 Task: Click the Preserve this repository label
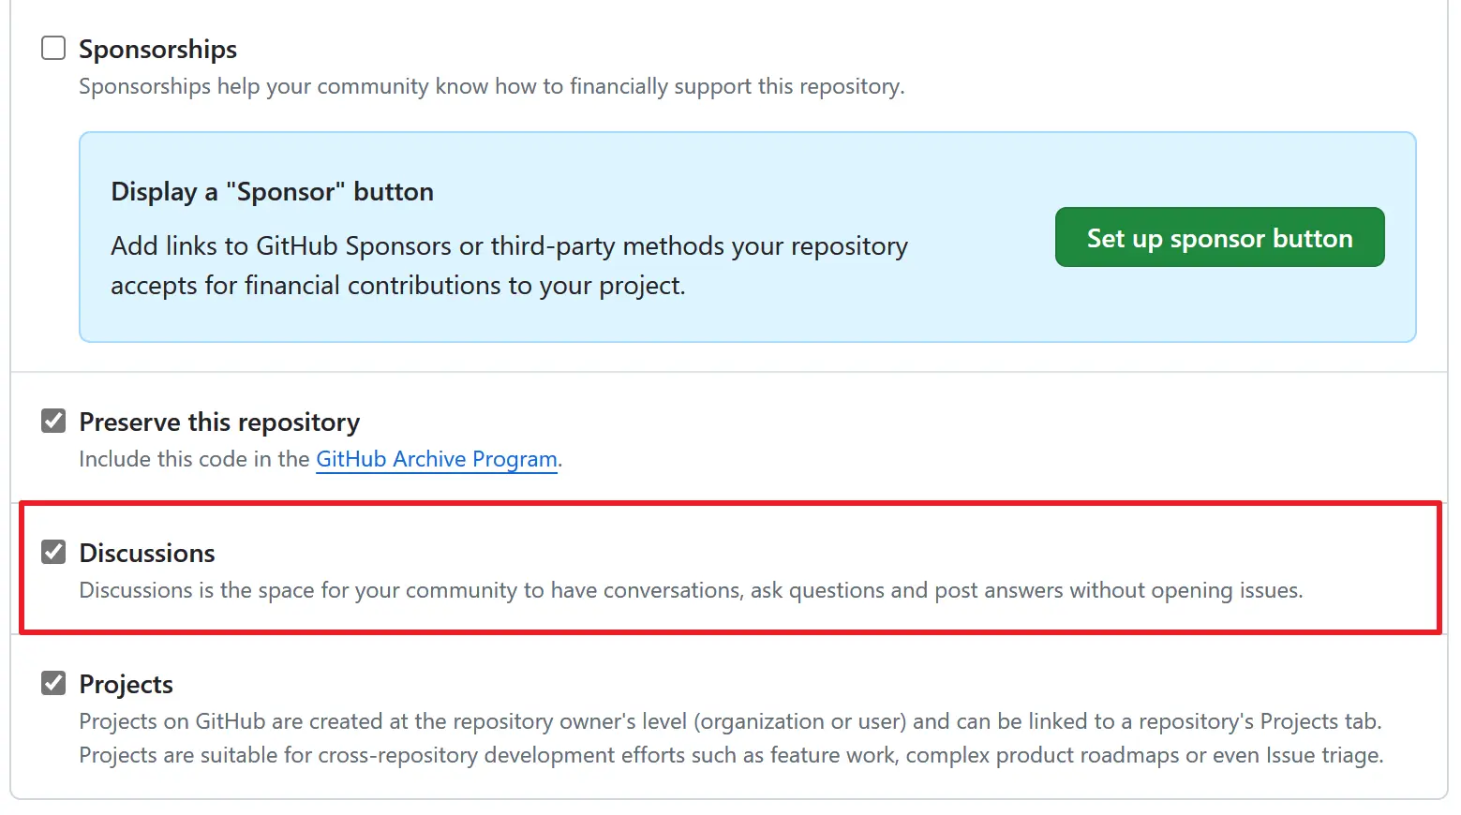(x=219, y=422)
